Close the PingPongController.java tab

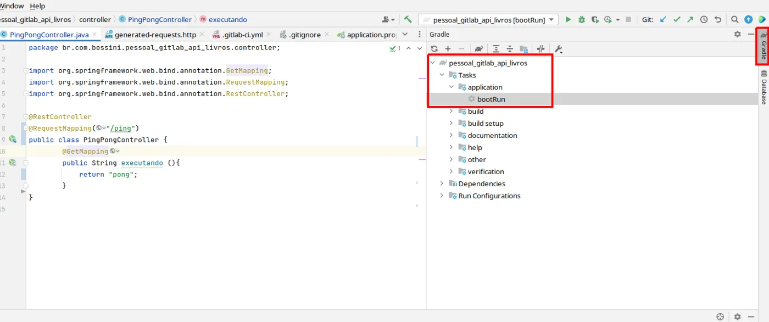(94, 35)
